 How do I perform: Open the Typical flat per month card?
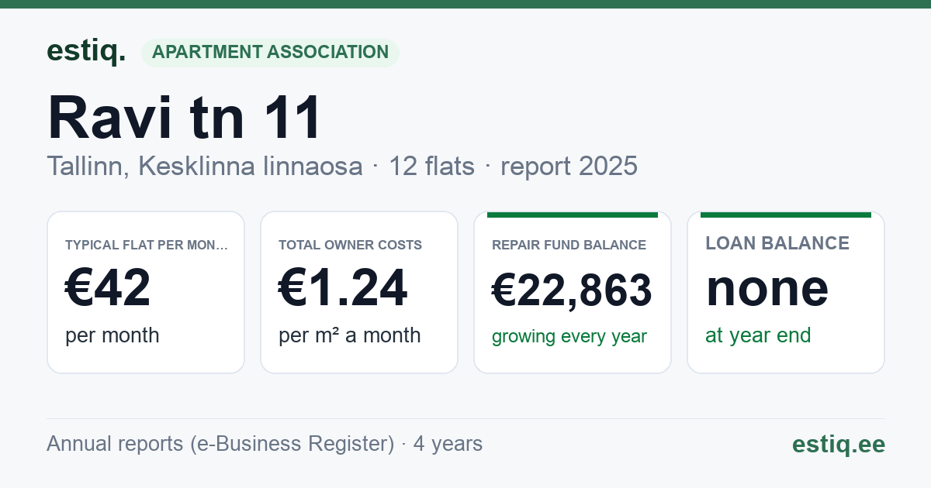point(146,293)
